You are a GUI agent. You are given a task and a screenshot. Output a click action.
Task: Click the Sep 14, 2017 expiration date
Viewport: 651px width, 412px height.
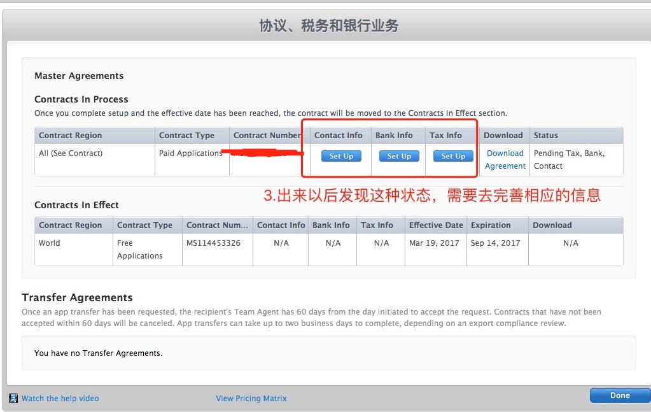[495, 243]
